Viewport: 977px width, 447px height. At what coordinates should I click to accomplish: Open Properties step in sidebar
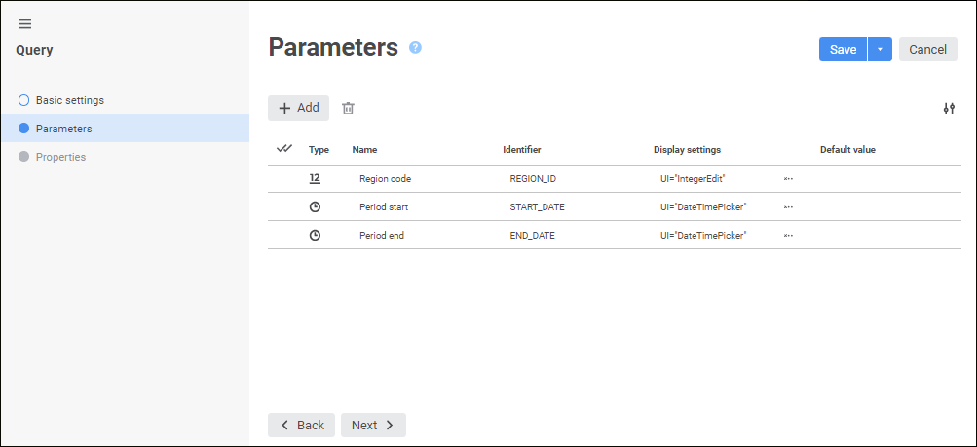coord(60,157)
